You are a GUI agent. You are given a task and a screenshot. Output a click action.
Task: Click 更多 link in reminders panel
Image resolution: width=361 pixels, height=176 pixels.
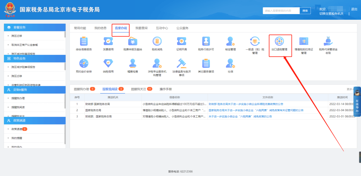(x=350, y=89)
